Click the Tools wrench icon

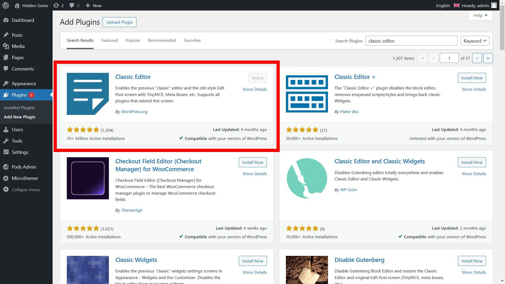pos(6,141)
